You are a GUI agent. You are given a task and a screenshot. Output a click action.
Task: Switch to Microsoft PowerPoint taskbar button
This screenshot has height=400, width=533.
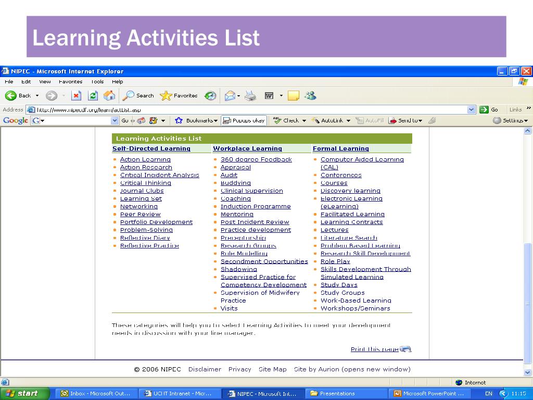coord(429,394)
